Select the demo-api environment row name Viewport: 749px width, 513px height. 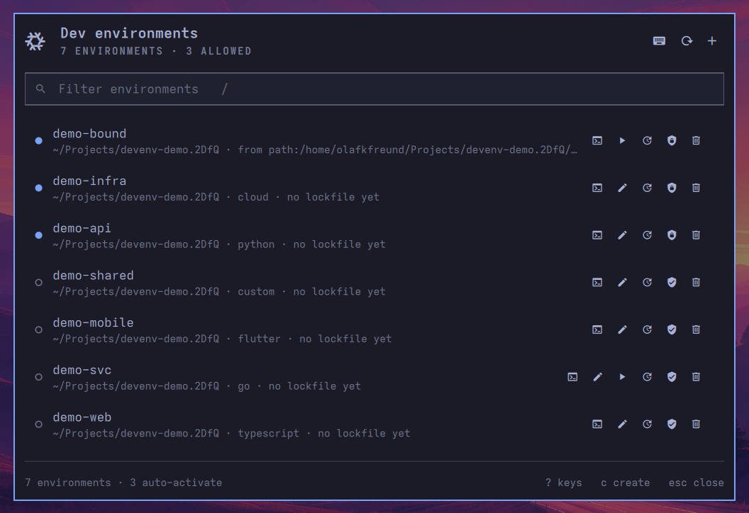(82, 228)
